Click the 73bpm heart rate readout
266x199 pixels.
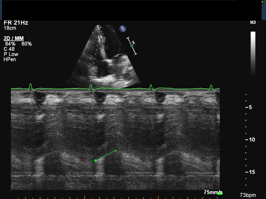point(248,195)
